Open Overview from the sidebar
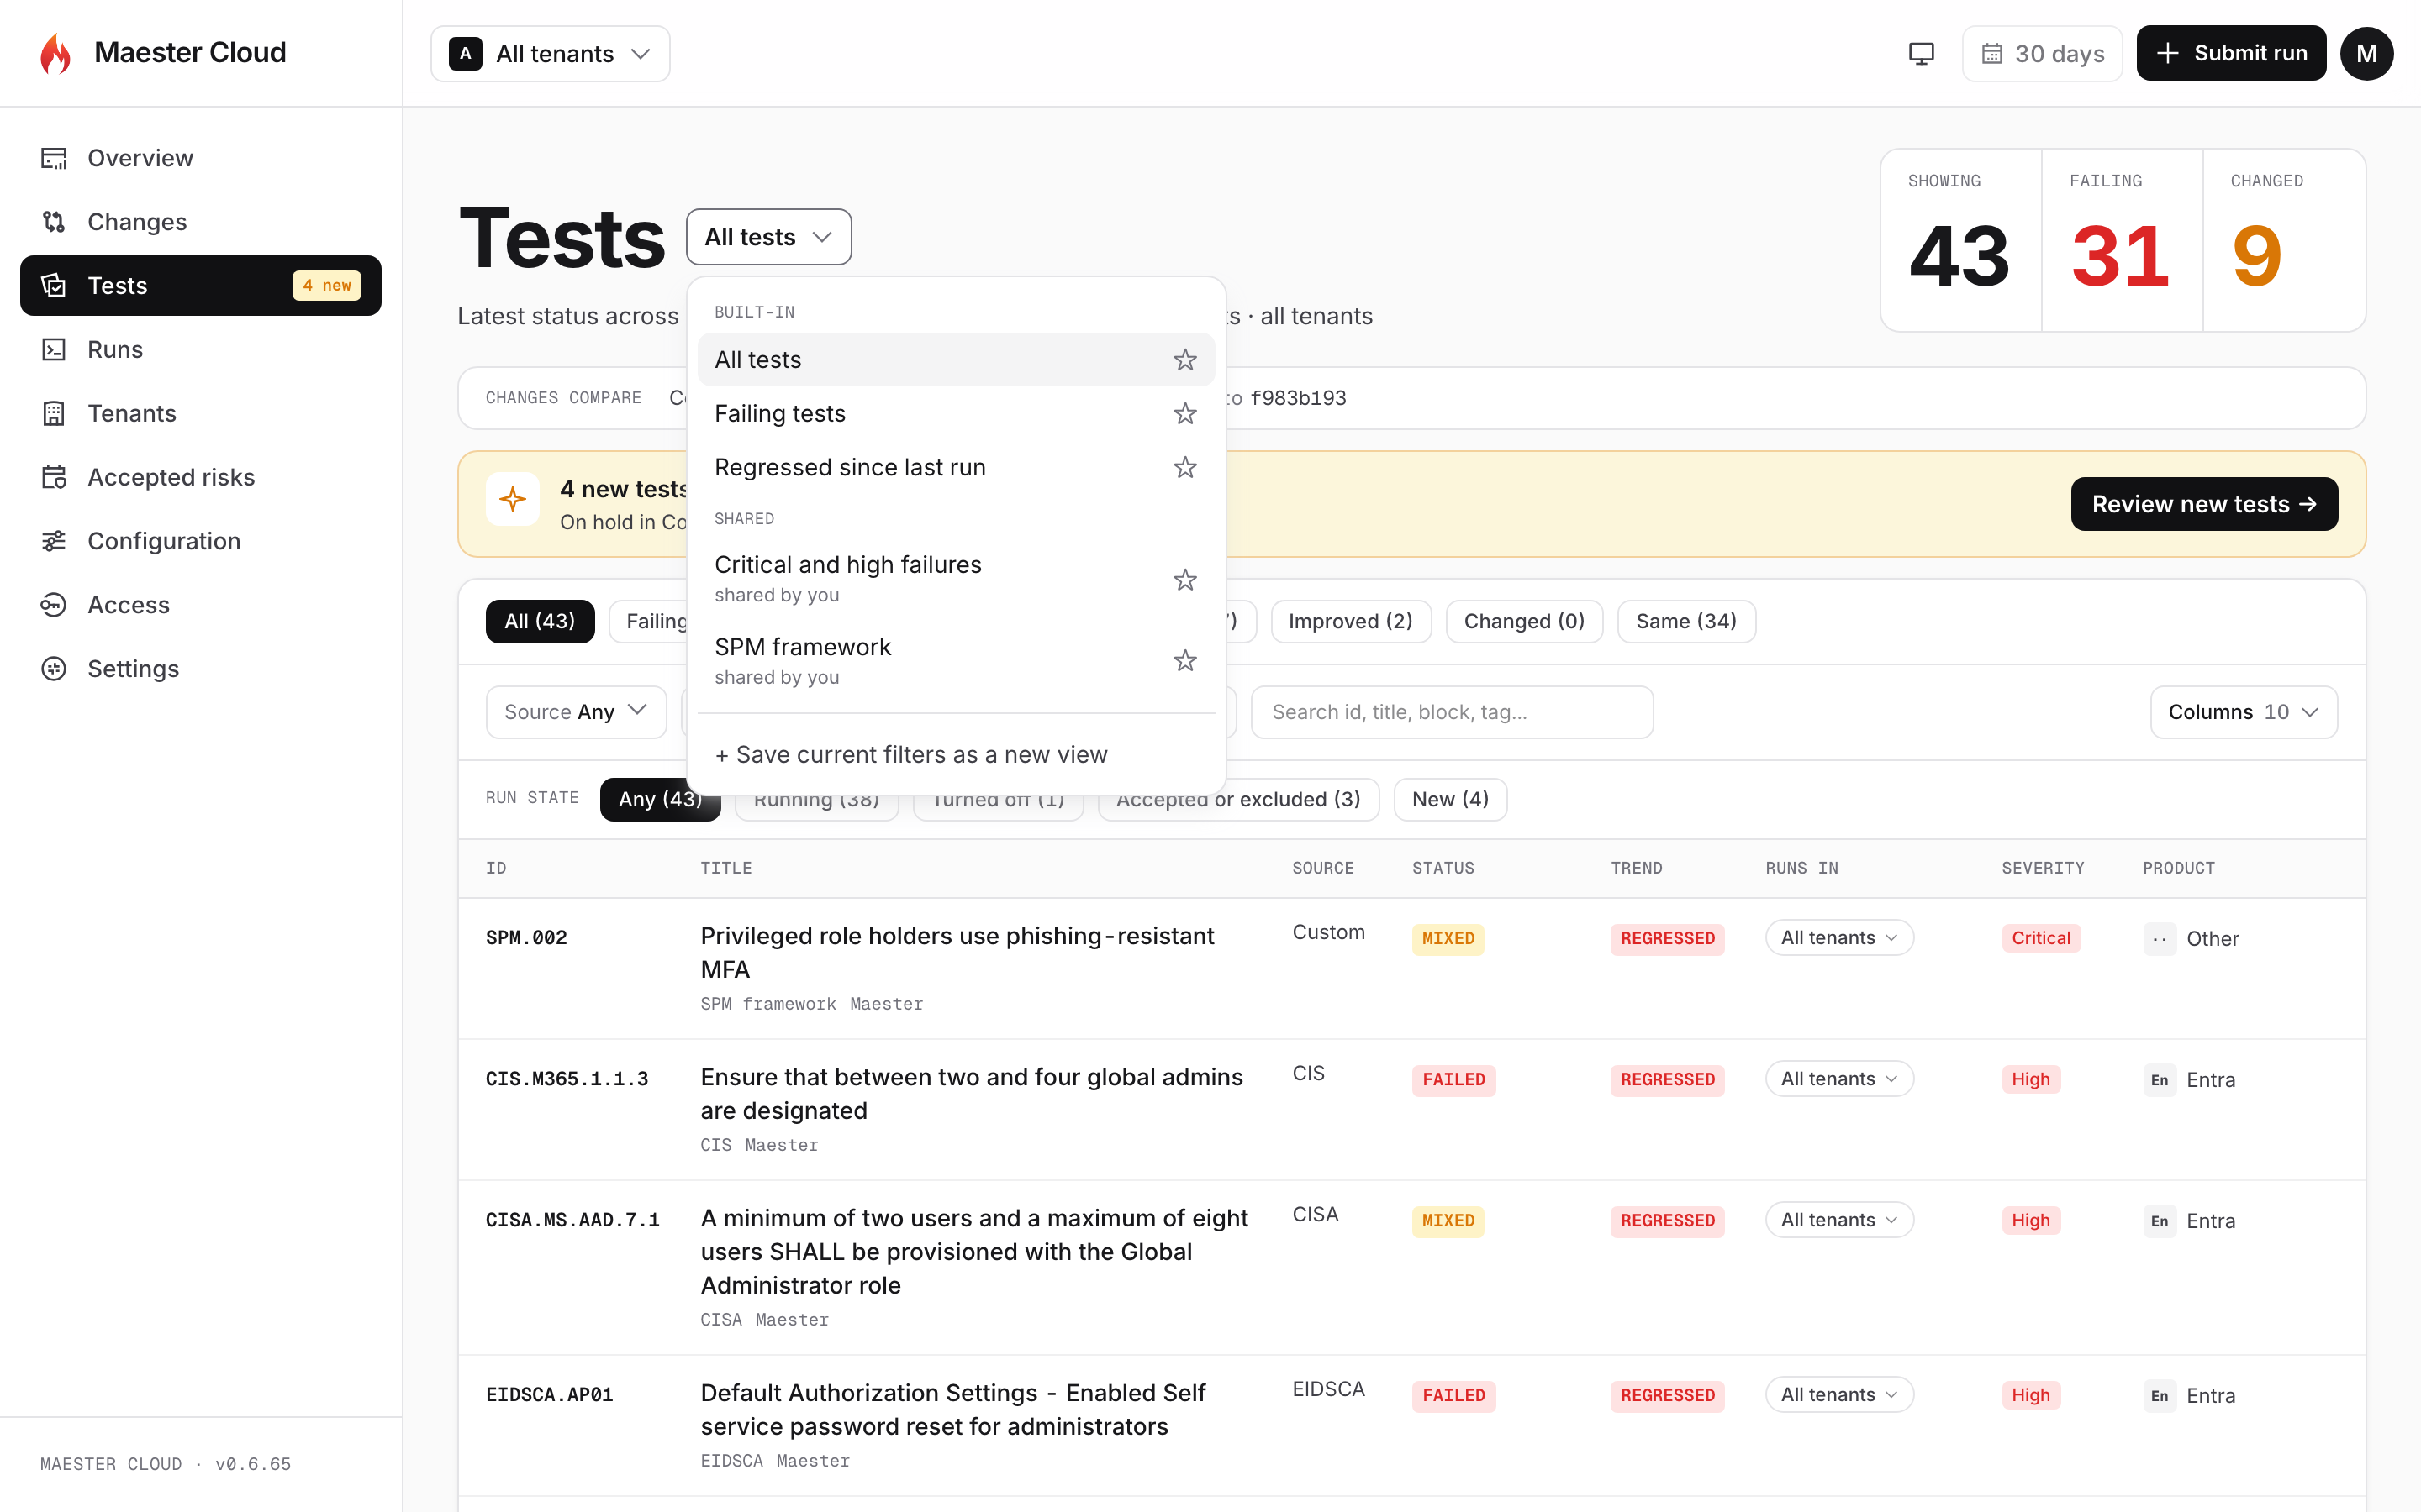The image size is (2421, 1512). 200,158
